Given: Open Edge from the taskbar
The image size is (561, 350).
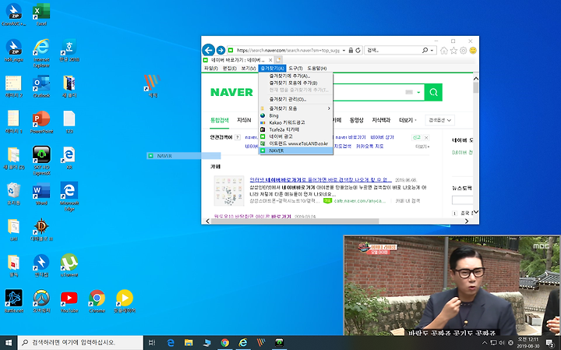Looking at the screenshot, I should 171,343.
